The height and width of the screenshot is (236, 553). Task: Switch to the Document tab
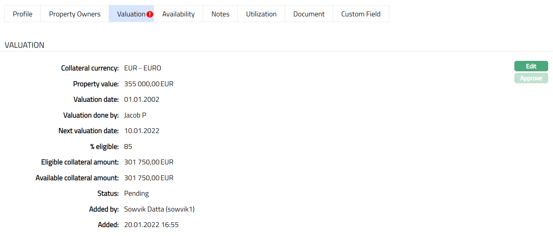[309, 14]
